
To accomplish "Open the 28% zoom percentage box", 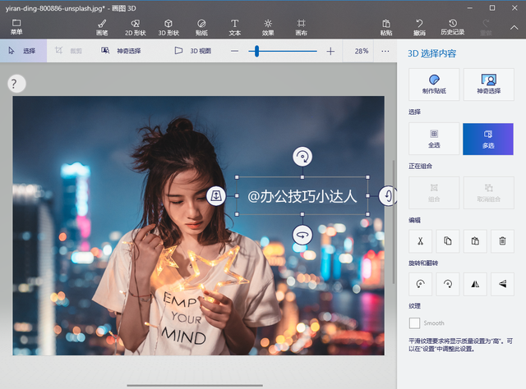I will click(x=361, y=51).
